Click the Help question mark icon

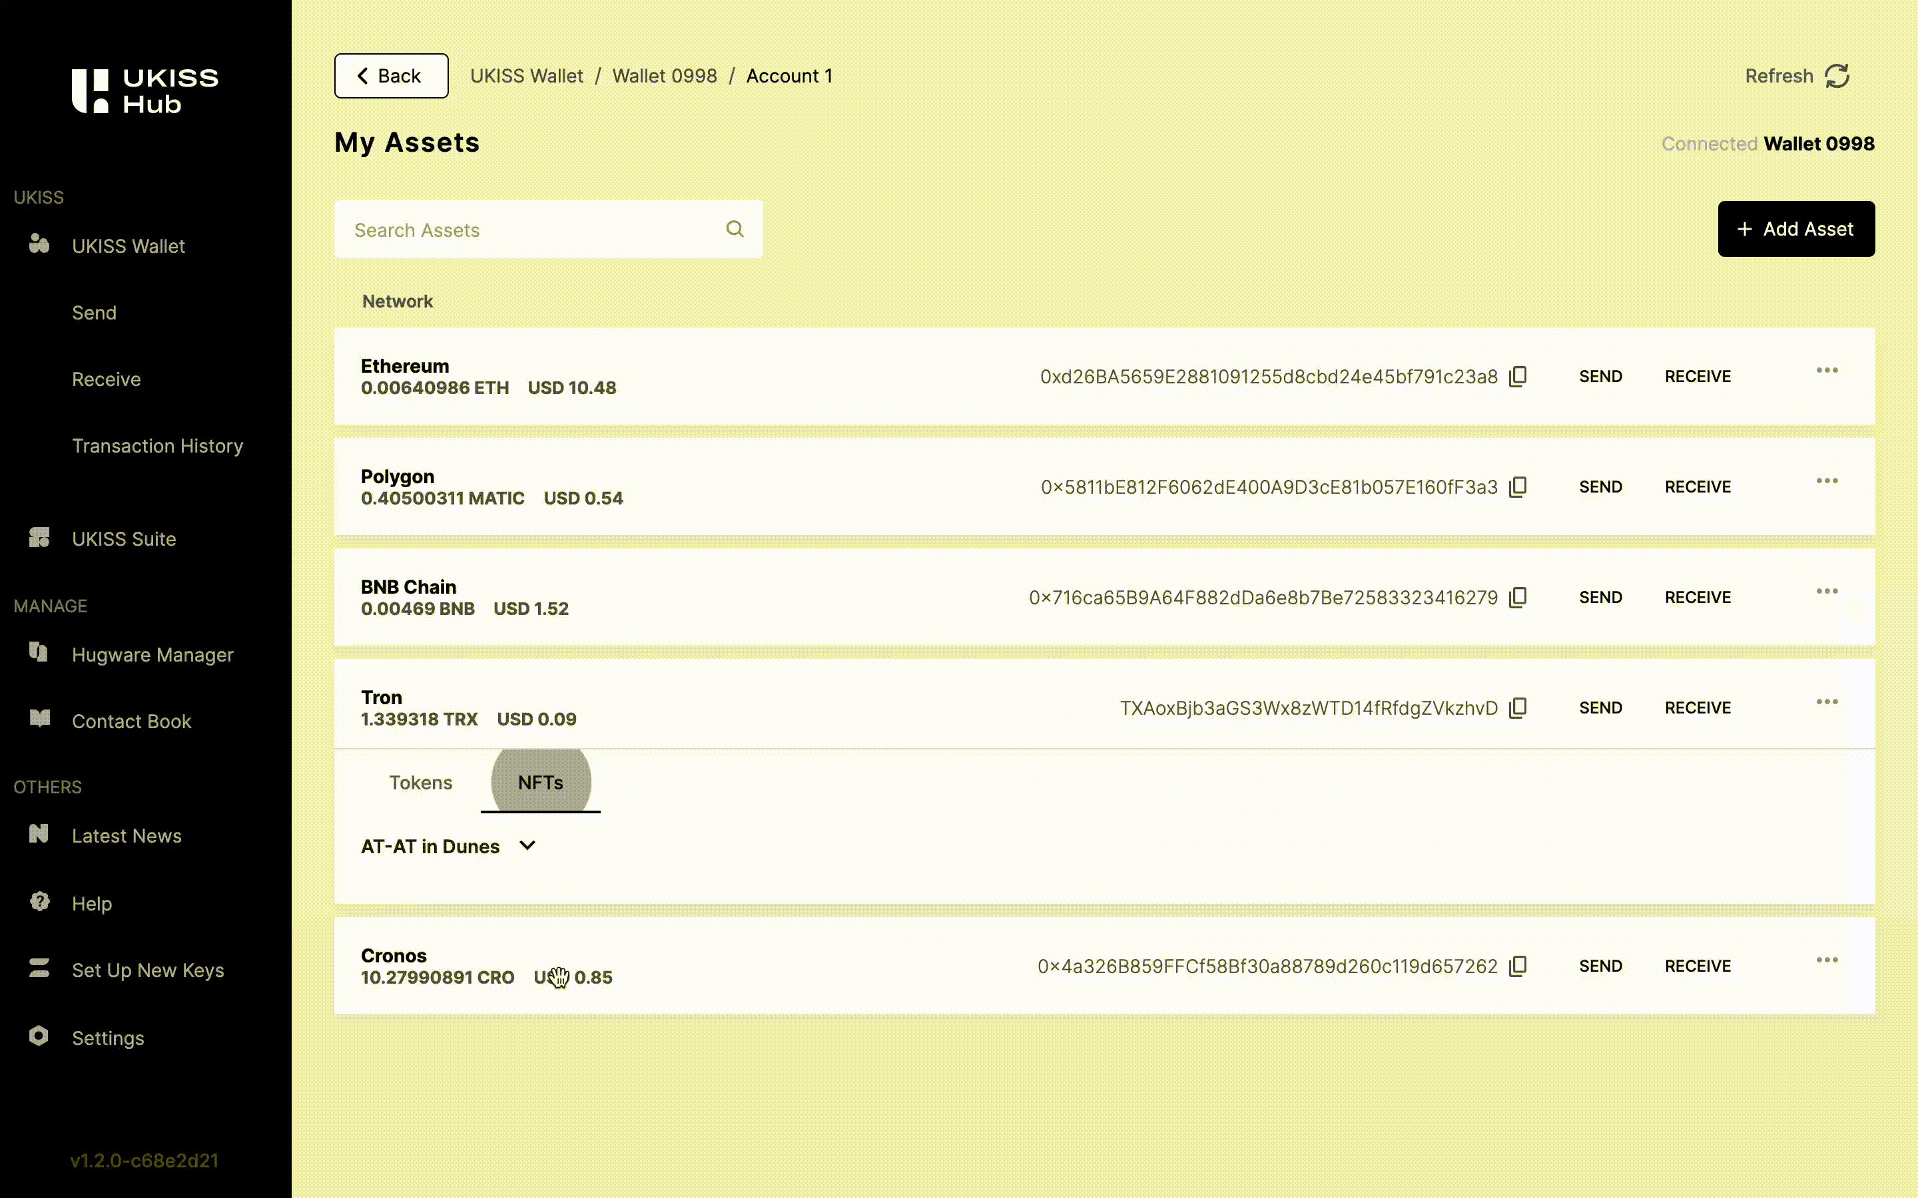click(39, 901)
